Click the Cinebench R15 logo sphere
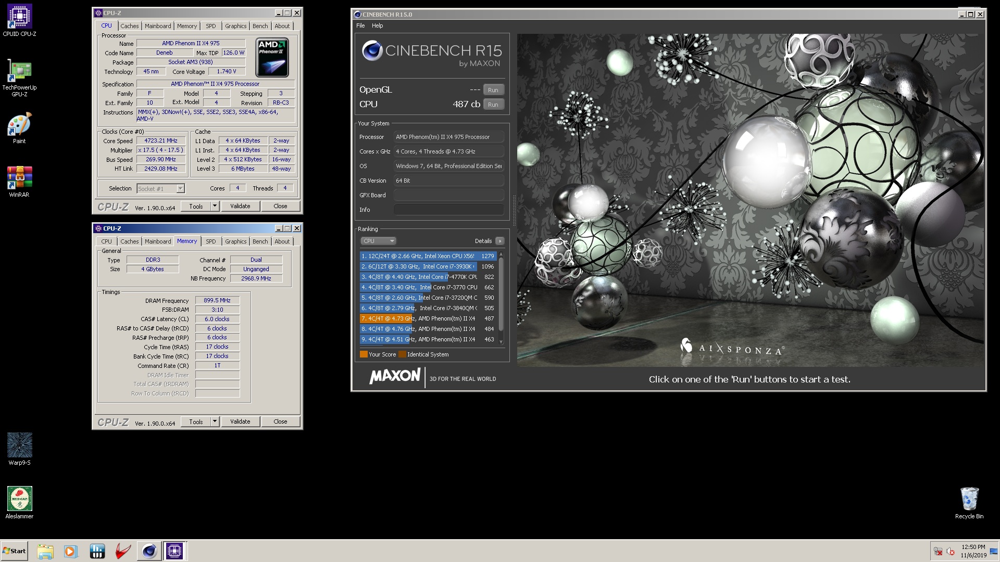Viewport: 1000px width, 562px height. (x=372, y=50)
